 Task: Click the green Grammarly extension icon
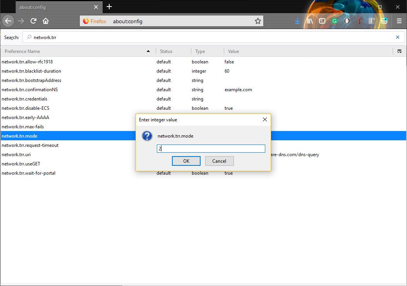[335, 21]
